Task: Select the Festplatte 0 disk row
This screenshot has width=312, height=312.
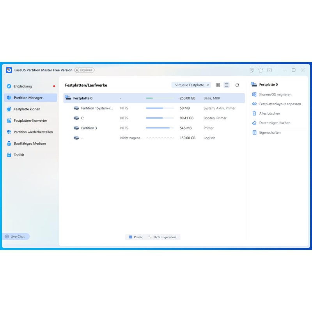Action: (x=154, y=98)
